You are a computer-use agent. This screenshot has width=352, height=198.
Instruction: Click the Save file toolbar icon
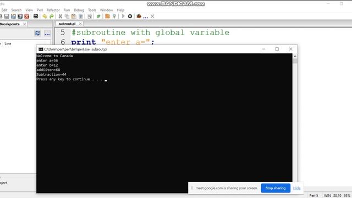[x=7, y=16]
